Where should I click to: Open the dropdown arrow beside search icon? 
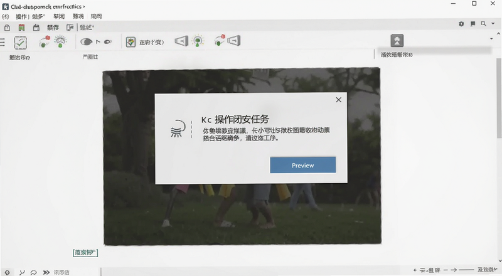tap(493, 24)
